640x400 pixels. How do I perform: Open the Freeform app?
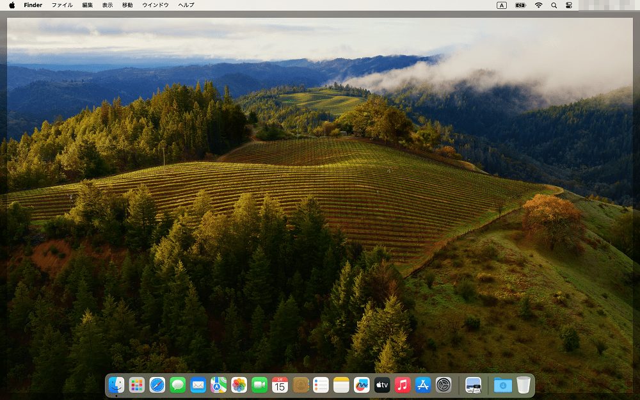pyautogui.click(x=362, y=385)
